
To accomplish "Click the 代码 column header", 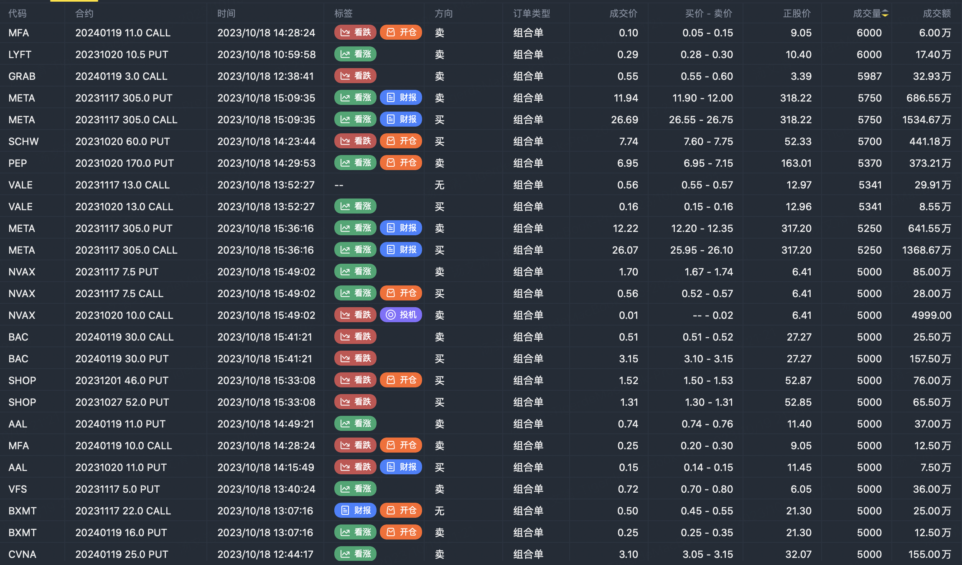I will [18, 14].
